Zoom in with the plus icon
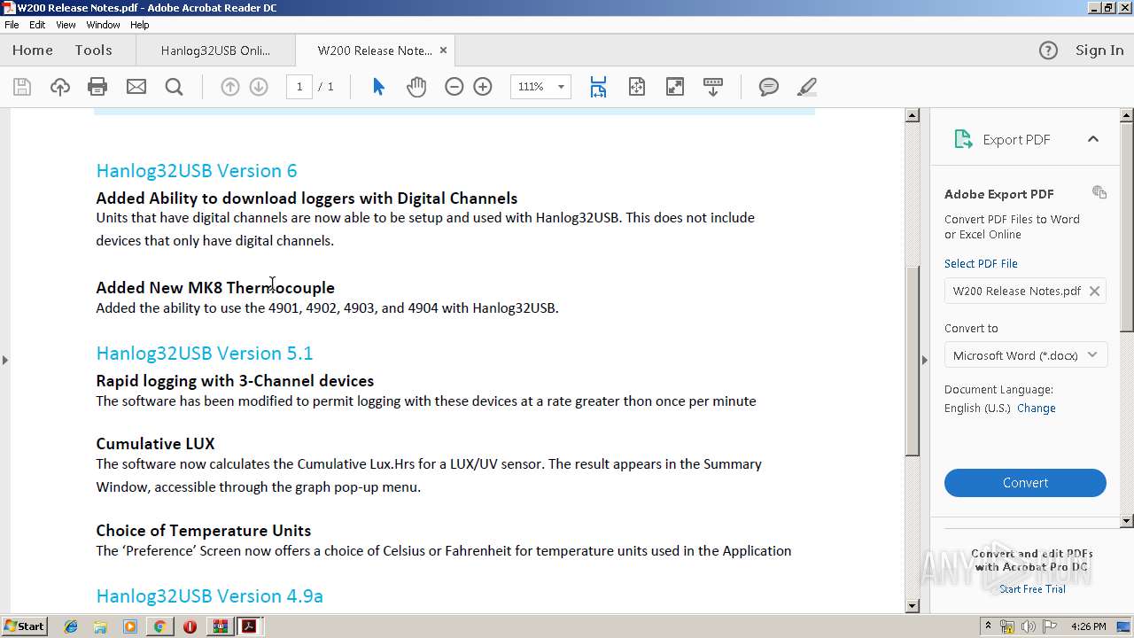 click(x=483, y=87)
